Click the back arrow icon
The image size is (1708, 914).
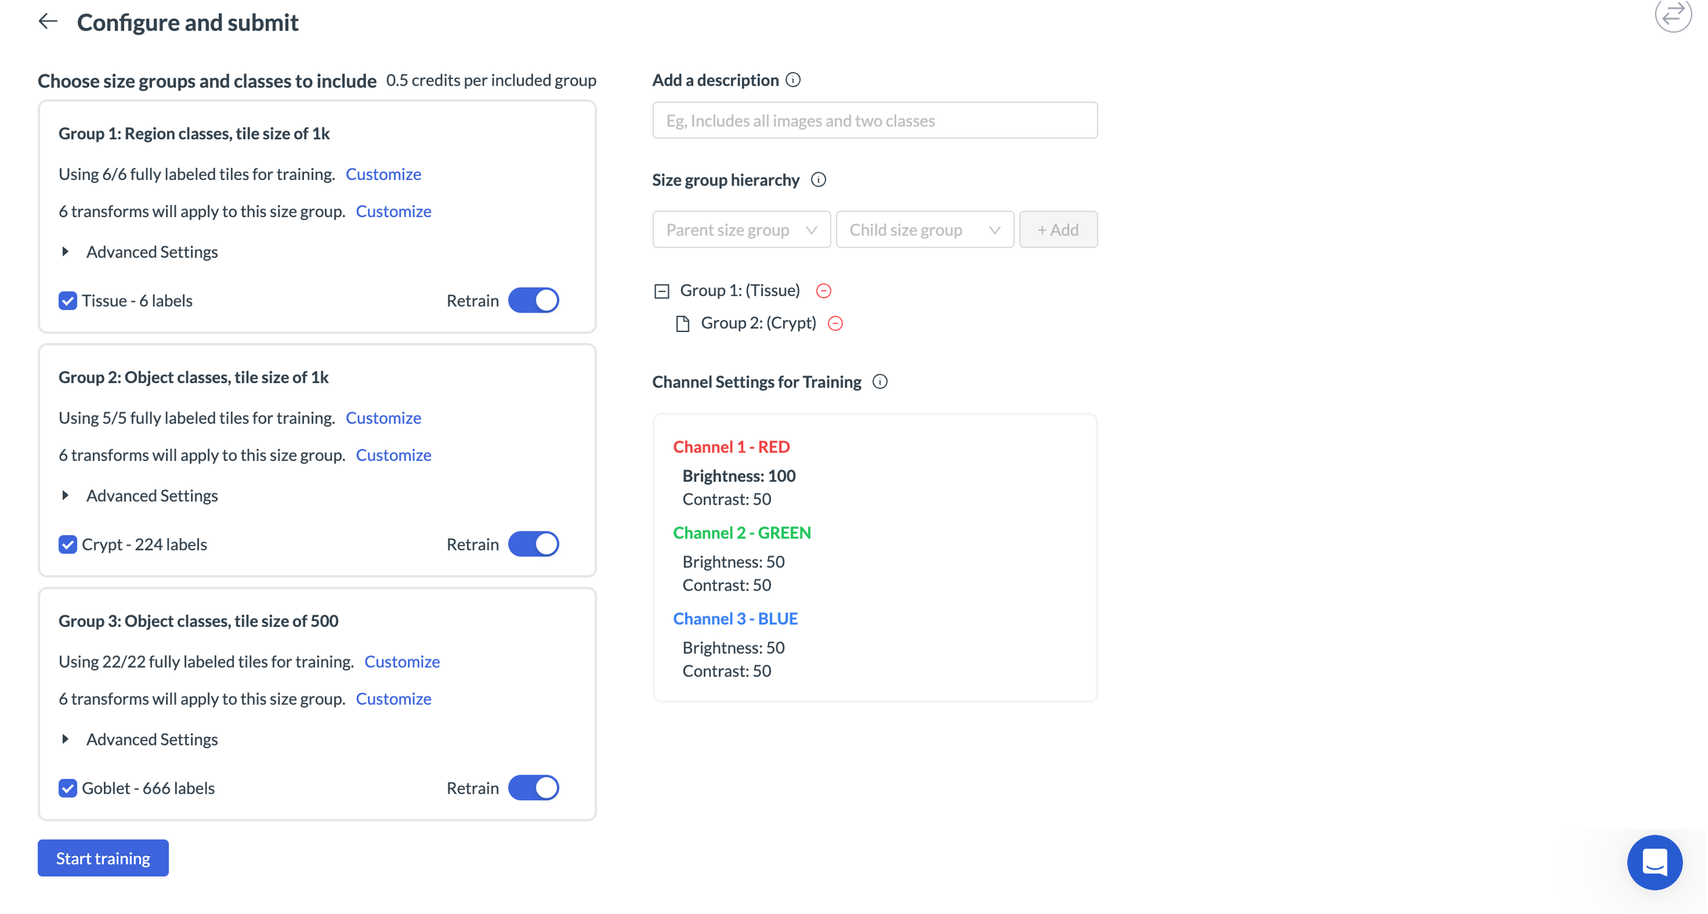[x=48, y=22]
